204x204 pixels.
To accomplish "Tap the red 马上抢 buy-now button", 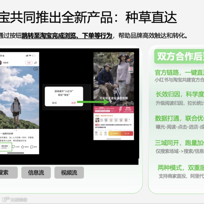I will pos(127,133).
